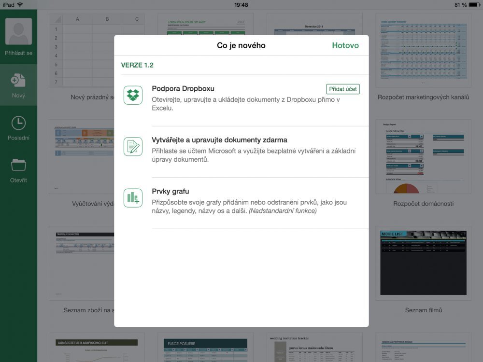483x362 pixels.
Task: Click the Přihlásit se sidebar label
Action: tap(18, 53)
